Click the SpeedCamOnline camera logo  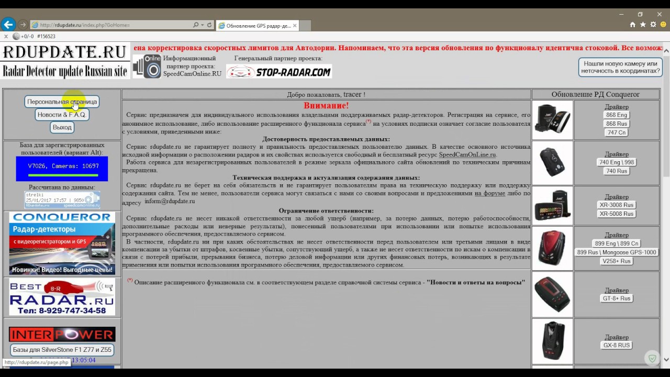pyautogui.click(x=147, y=66)
